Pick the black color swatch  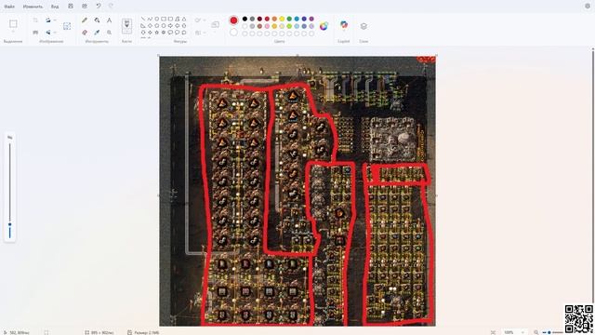click(x=245, y=19)
